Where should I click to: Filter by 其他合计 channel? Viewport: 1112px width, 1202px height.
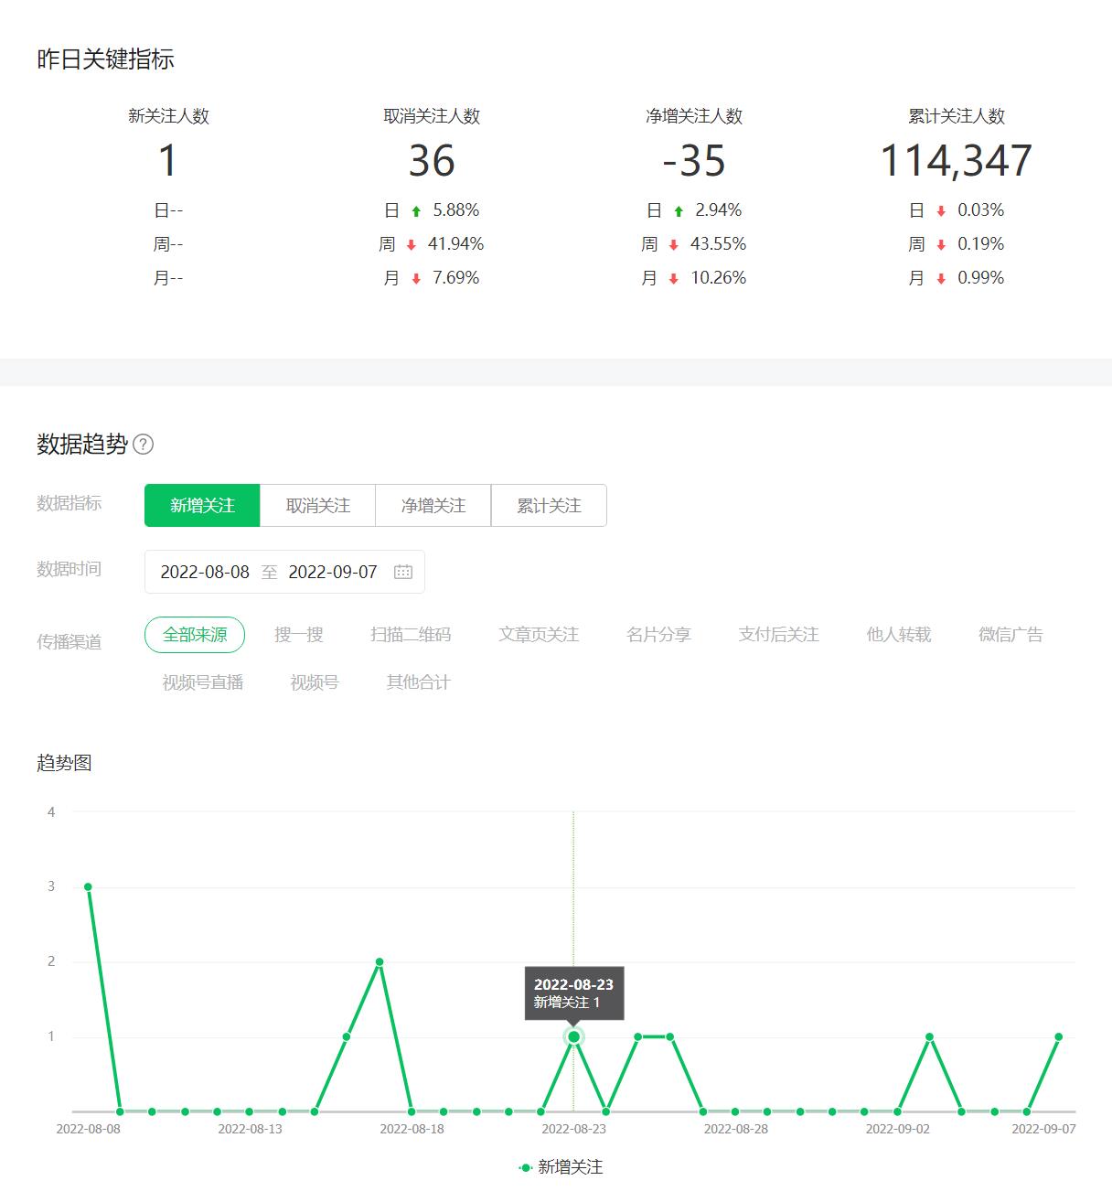point(418,682)
